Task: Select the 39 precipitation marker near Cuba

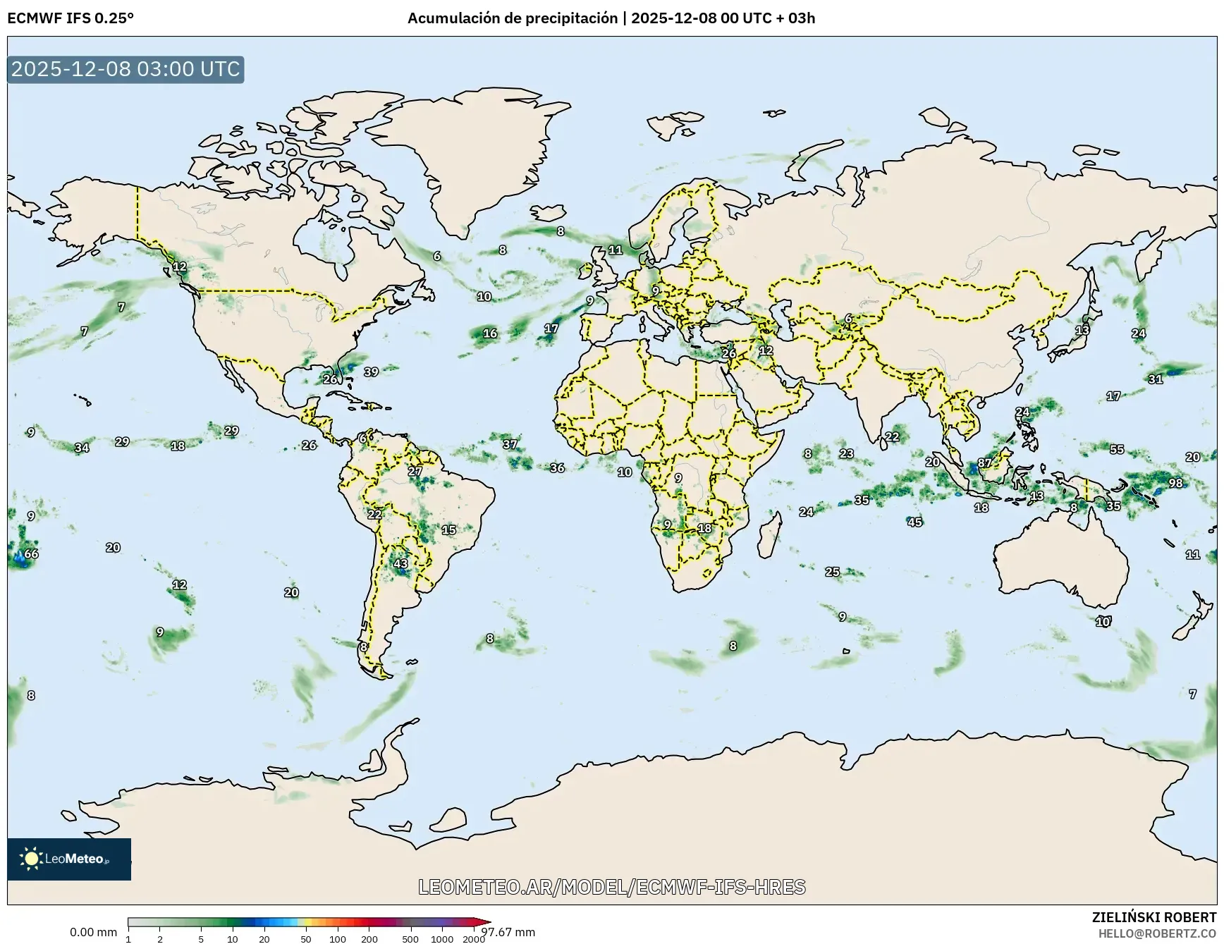Action: (x=372, y=371)
